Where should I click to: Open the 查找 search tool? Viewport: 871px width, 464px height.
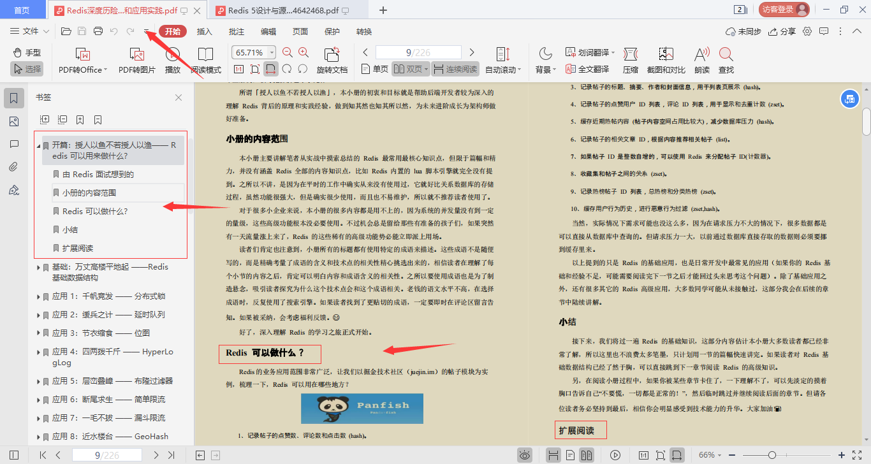pyautogui.click(x=726, y=61)
